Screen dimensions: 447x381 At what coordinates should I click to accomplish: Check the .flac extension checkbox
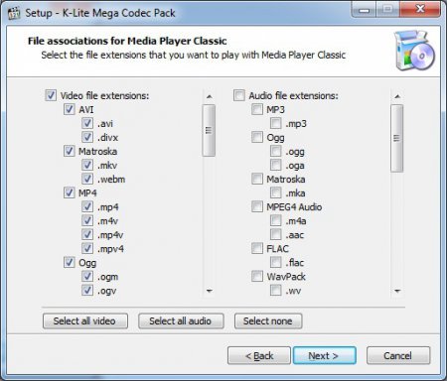(x=276, y=262)
